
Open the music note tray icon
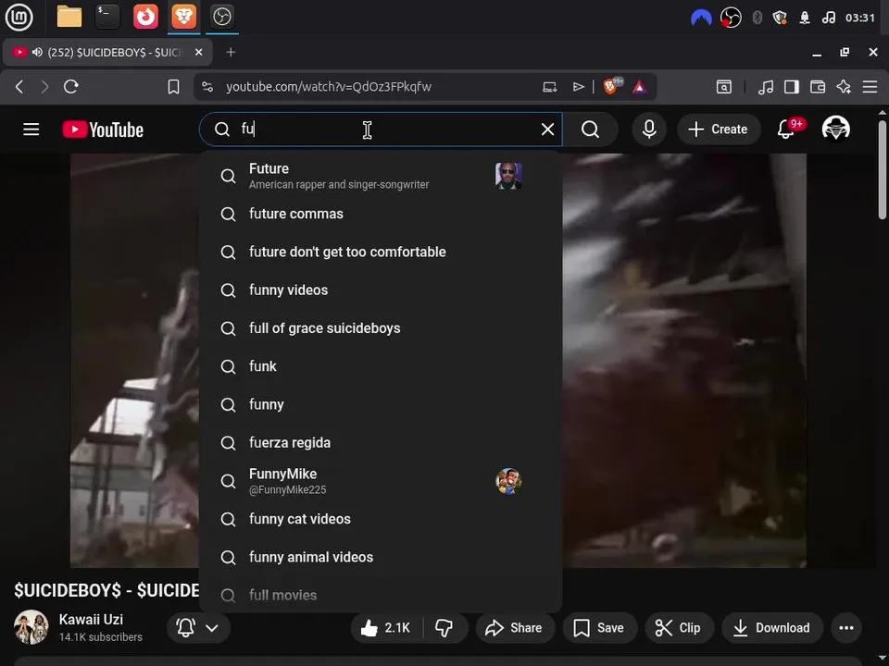(828, 18)
